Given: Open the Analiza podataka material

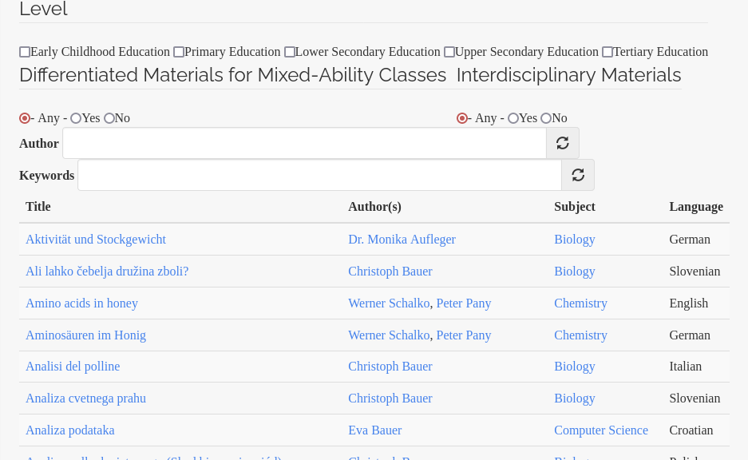Looking at the screenshot, I should 70,430.
